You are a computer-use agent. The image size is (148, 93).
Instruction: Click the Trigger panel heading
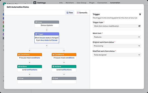[x=96, y=14]
